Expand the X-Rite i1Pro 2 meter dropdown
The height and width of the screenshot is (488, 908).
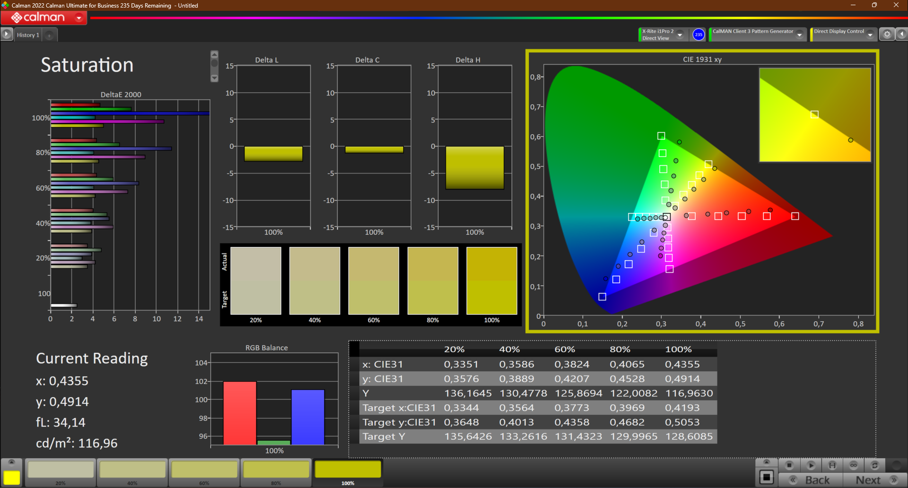click(680, 35)
